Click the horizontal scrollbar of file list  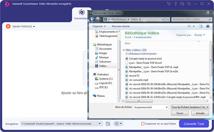(139, 101)
